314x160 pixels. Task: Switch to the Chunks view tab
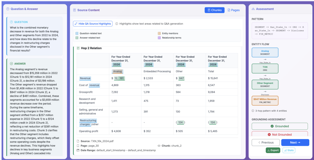214,10
